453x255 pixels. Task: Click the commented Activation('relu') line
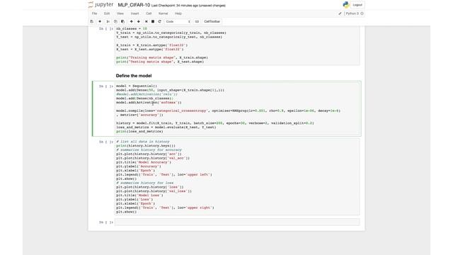pyautogui.click(x=147, y=94)
